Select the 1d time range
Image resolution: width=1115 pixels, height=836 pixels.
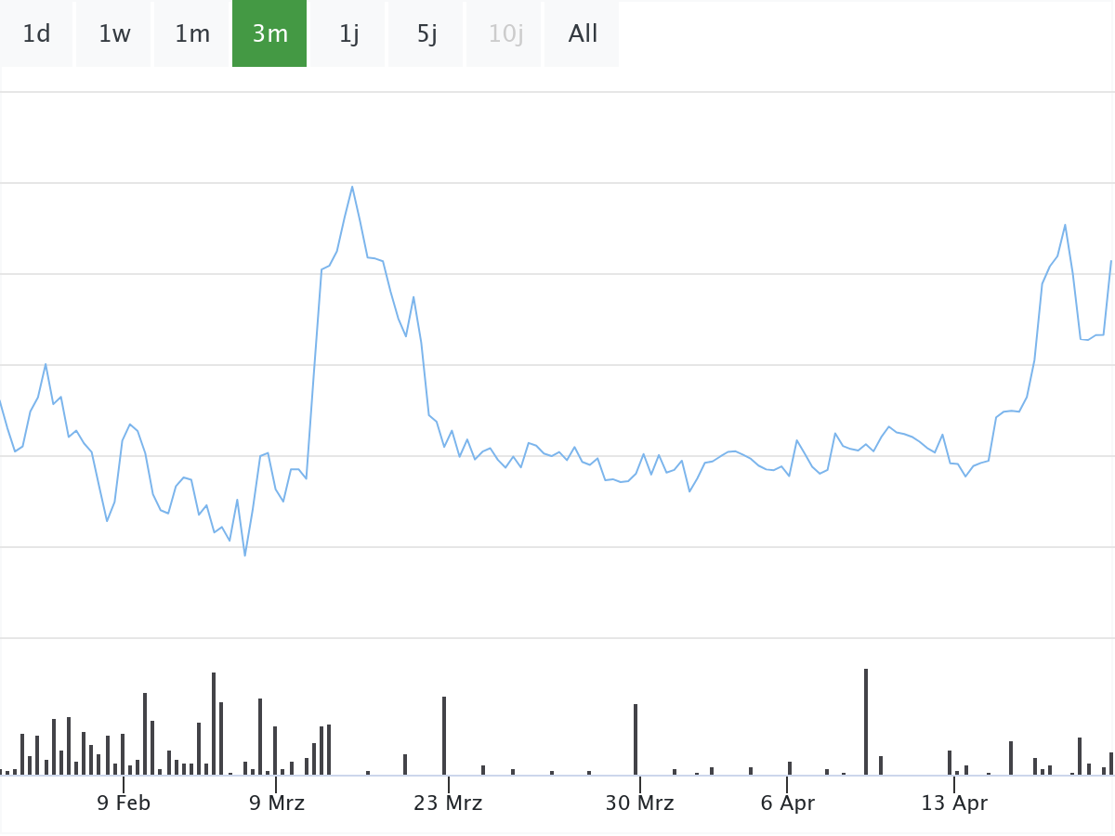pyautogui.click(x=36, y=34)
